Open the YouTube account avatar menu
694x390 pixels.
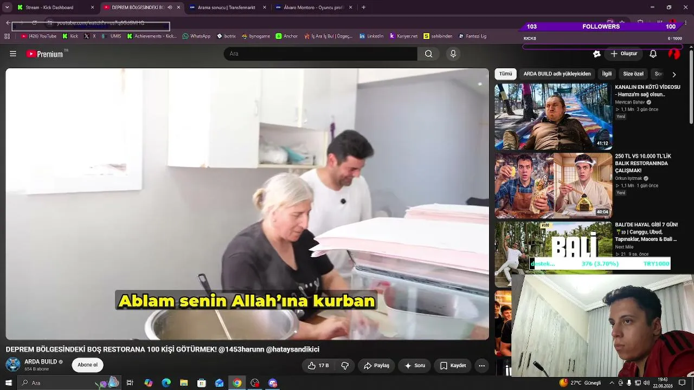674,54
